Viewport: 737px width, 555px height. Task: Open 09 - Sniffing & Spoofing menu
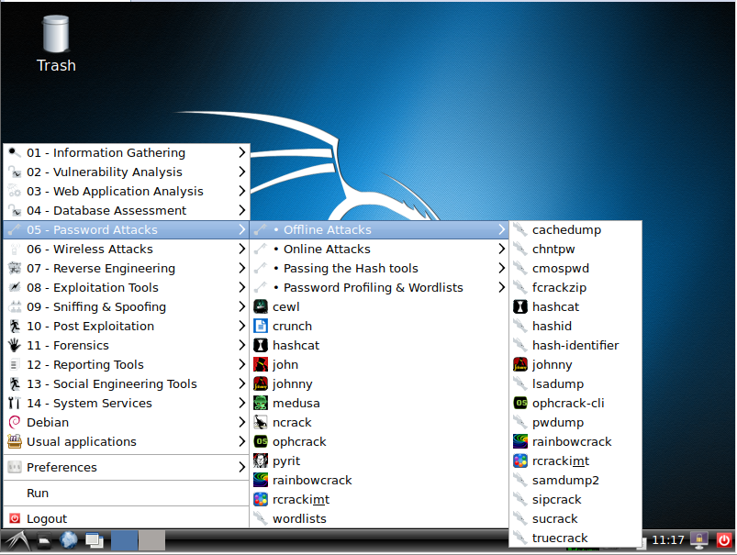(x=127, y=307)
